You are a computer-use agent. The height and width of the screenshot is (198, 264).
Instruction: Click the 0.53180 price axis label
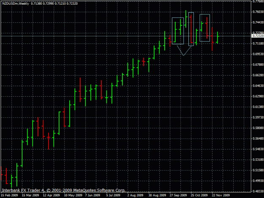click(258, 160)
